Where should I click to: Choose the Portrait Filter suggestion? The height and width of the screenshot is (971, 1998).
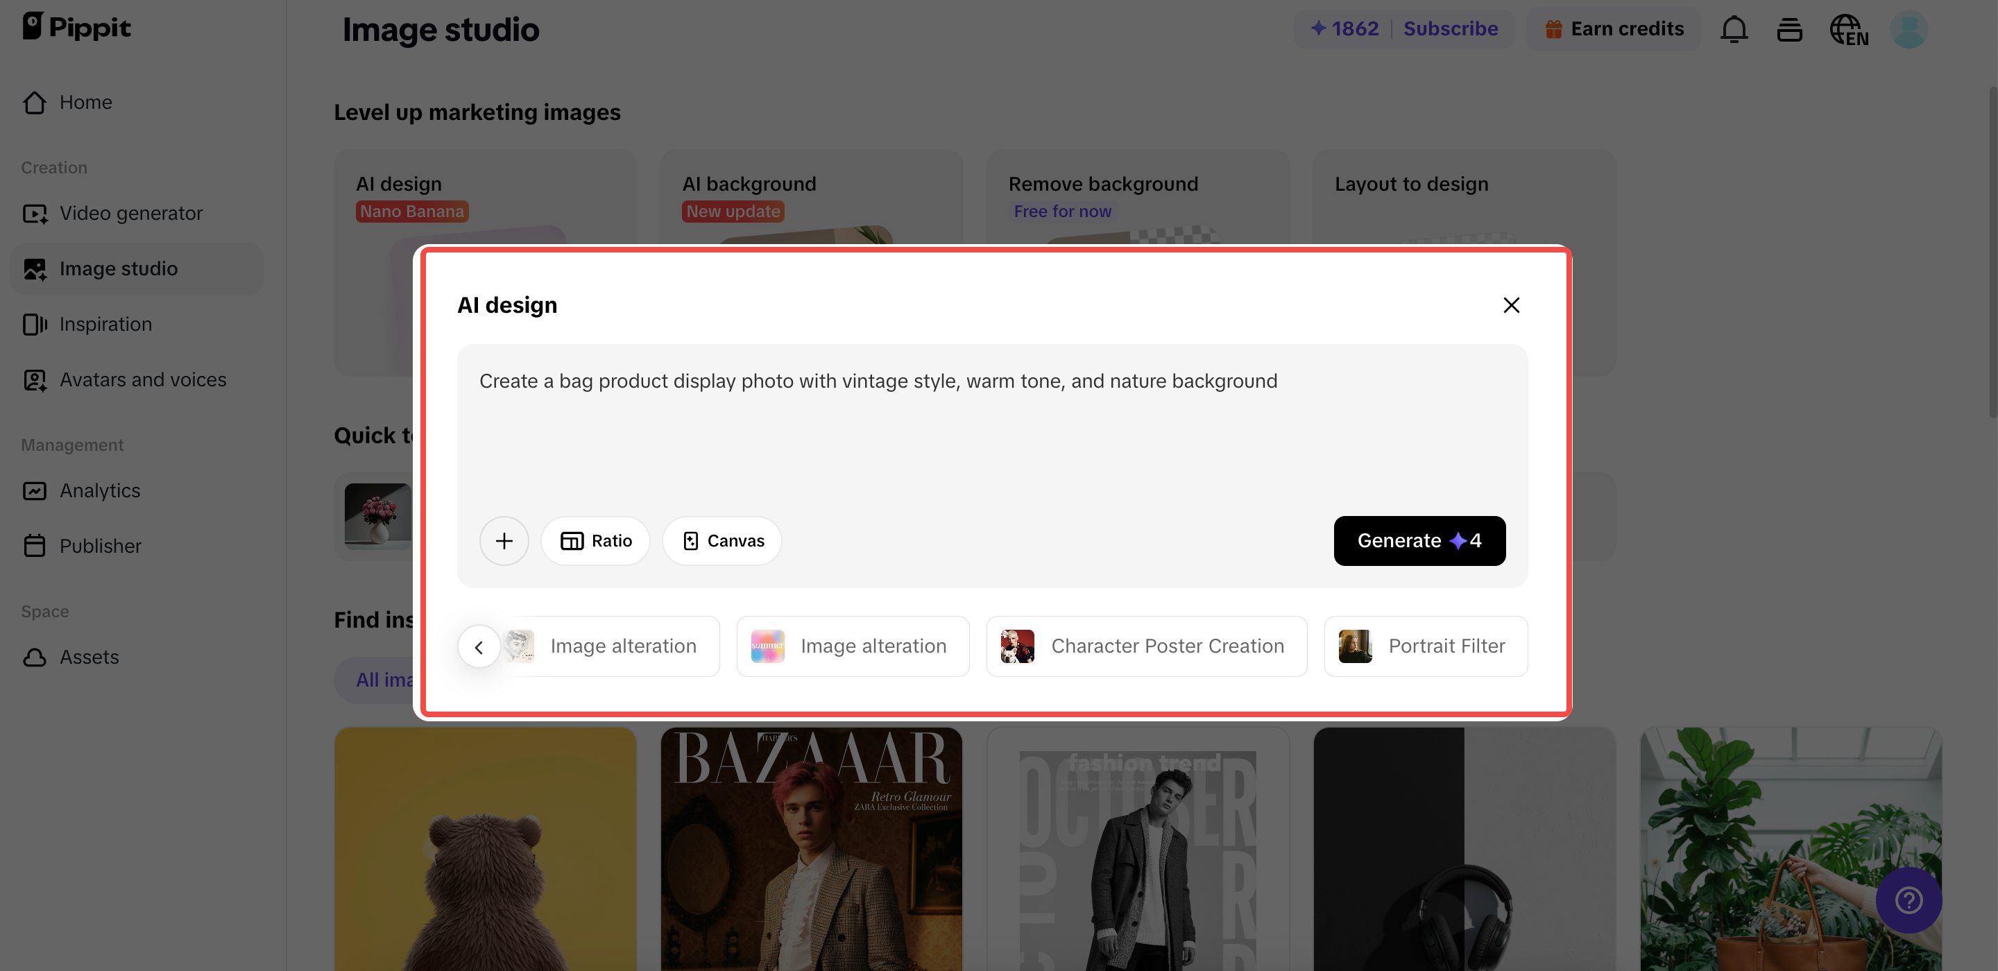(x=1426, y=646)
